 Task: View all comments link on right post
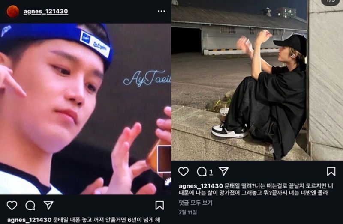click(196, 203)
